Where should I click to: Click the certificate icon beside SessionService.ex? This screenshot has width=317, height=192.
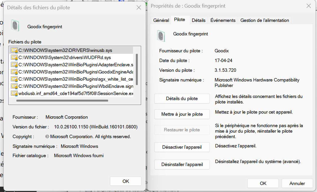coord(14,93)
